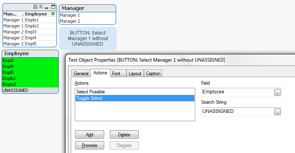Click the print icon in table caption
295x153 pixels.
coord(35,7)
